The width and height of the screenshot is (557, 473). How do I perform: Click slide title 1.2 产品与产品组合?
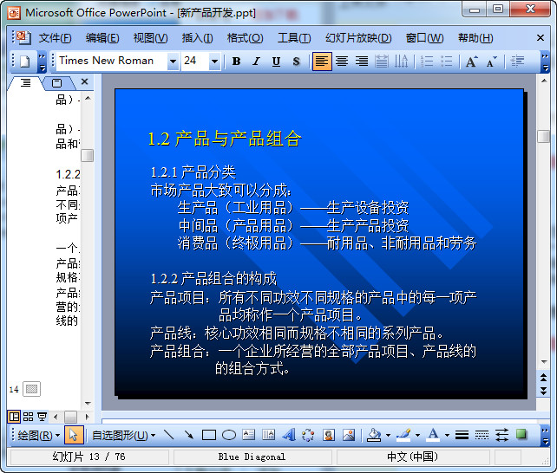click(225, 139)
